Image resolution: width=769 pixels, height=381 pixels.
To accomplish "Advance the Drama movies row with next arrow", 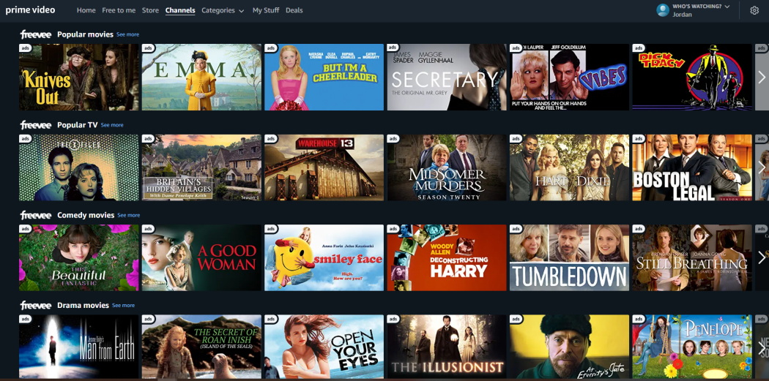I will click(x=761, y=347).
